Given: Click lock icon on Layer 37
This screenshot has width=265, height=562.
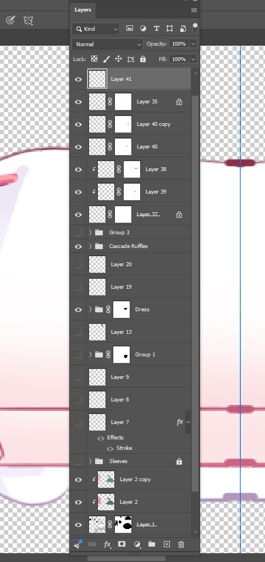Looking at the screenshot, I should 179,214.
